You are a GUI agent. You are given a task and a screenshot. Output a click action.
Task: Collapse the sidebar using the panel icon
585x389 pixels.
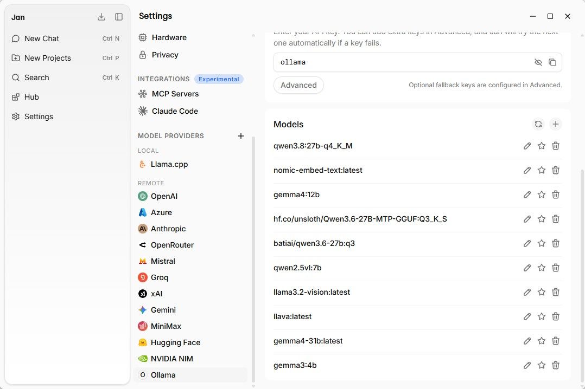point(119,17)
